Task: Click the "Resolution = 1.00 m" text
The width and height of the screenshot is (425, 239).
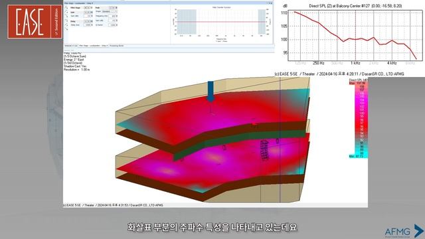Action: [77, 70]
